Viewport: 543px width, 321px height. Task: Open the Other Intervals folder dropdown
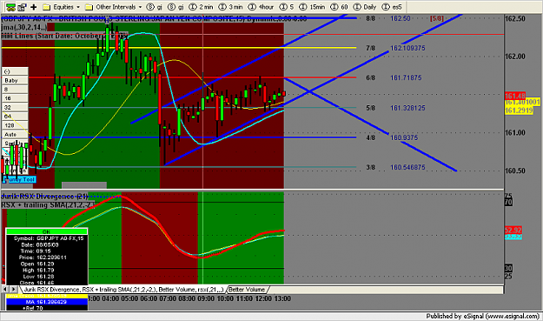click(x=114, y=7)
